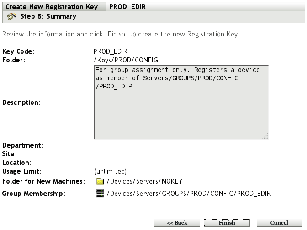Click the Key Code value PROD_EDIR

point(110,51)
